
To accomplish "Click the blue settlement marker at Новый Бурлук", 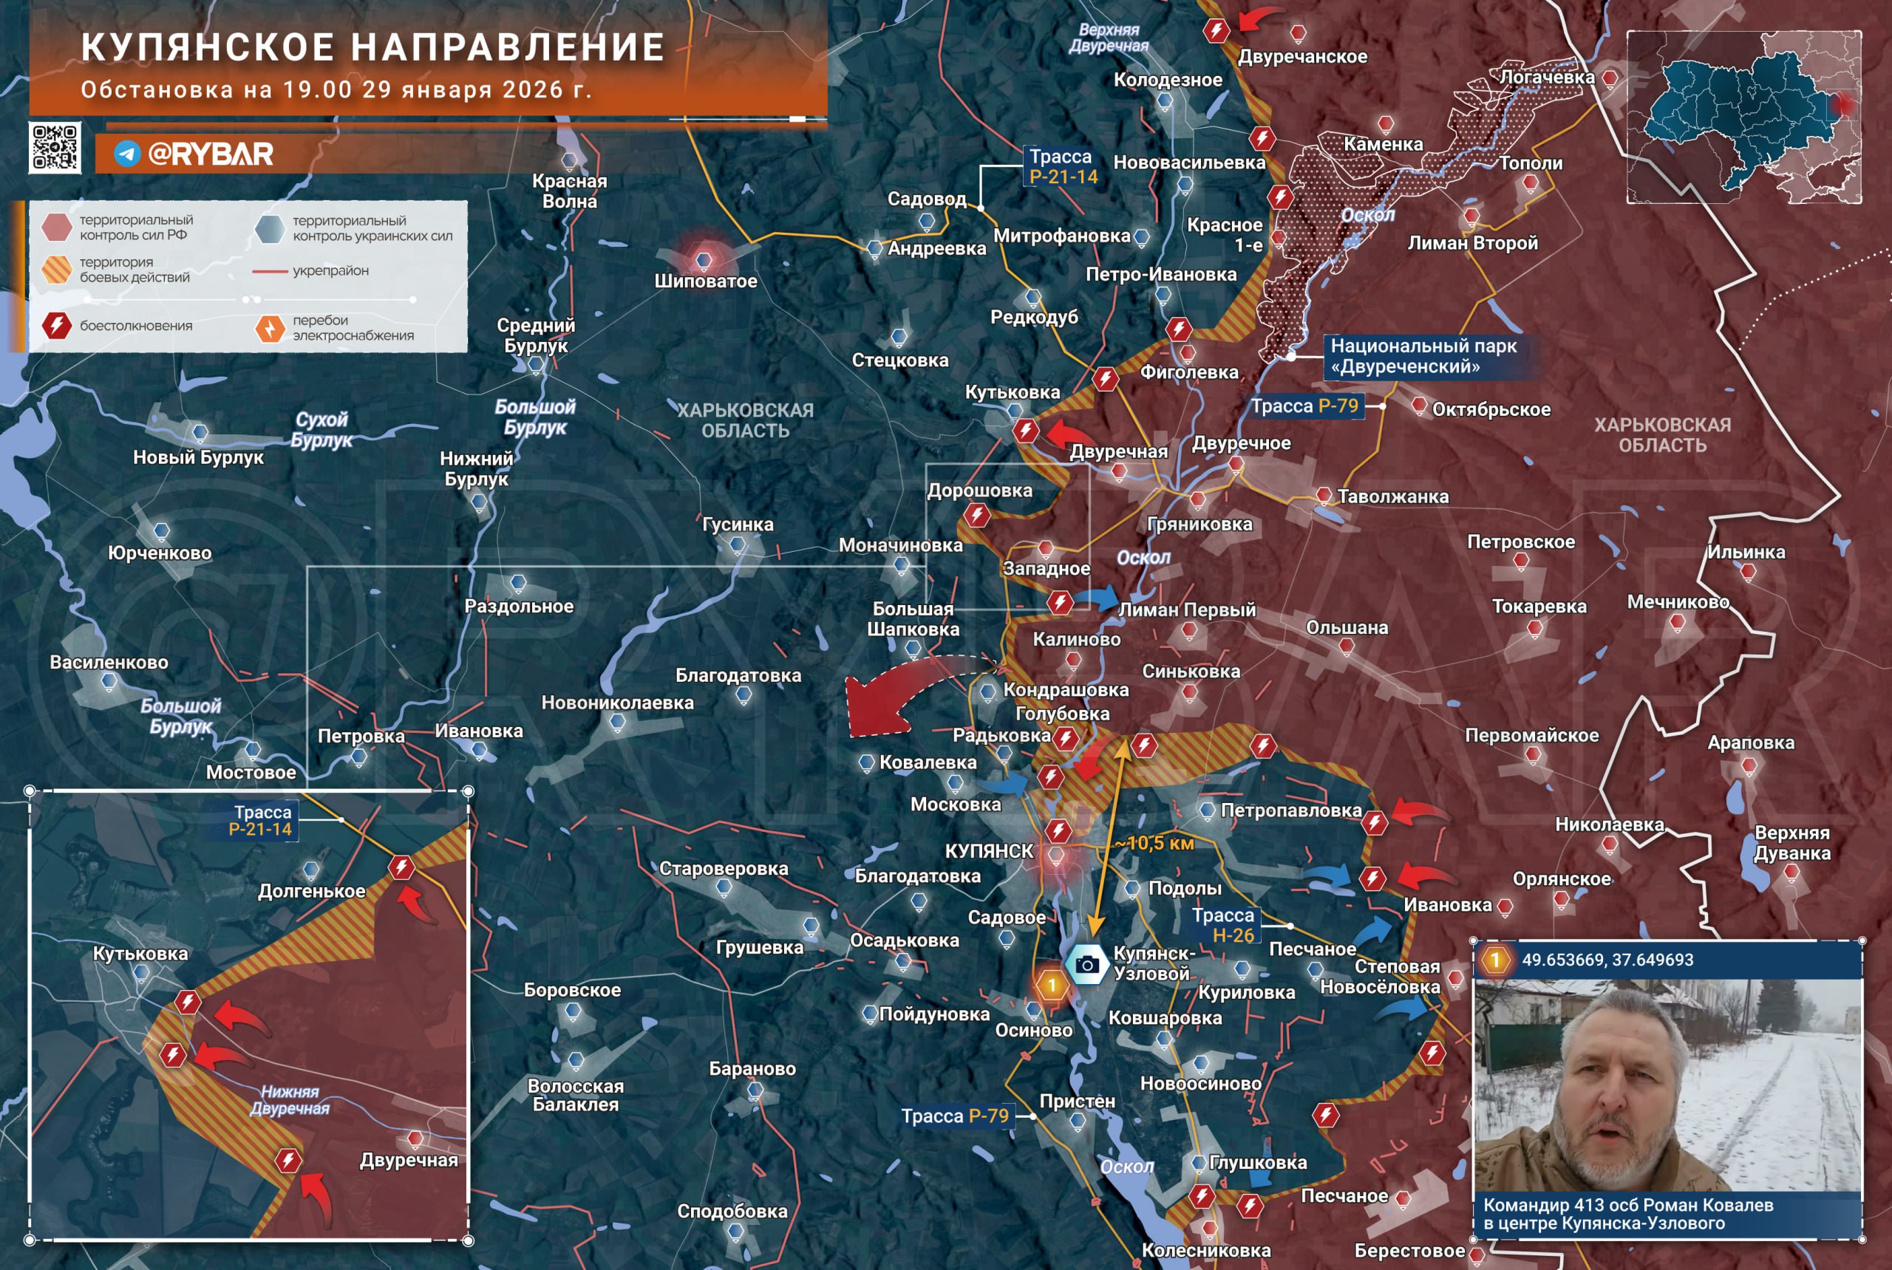I will (x=200, y=431).
